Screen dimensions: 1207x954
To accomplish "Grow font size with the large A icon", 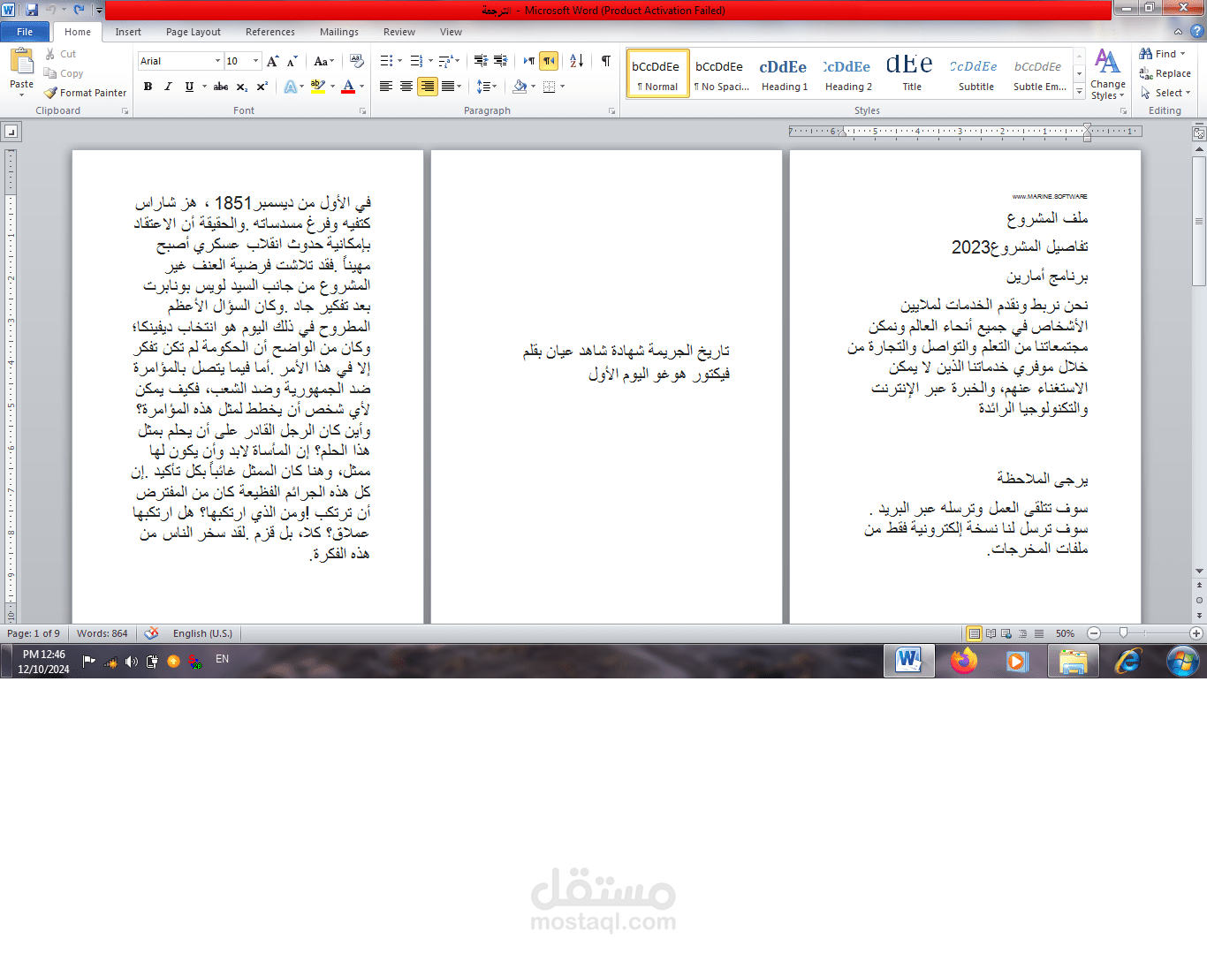I will (273, 61).
